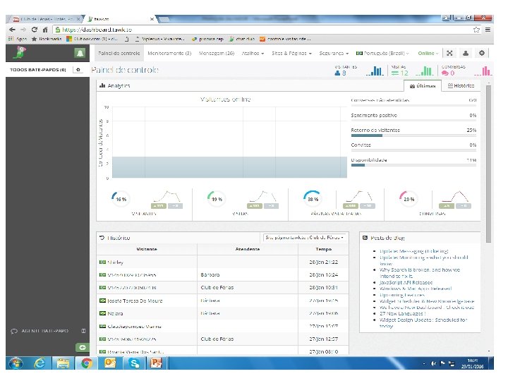Screen dimensions: 508x381
Task: Click the Windows Start orb
Action: click(16, 363)
